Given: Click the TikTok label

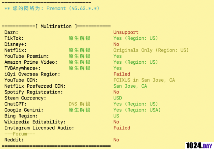Looking at the screenshot, I should (14, 38).
